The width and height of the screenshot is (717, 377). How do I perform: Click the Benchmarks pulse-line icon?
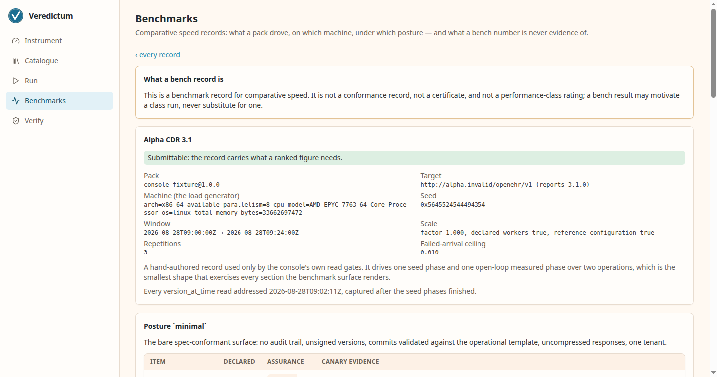tap(16, 101)
